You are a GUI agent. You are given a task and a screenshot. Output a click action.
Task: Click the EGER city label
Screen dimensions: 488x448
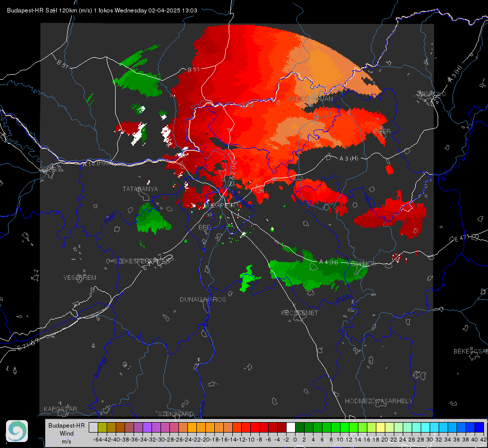pyautogui.click(x=382, y=131)
